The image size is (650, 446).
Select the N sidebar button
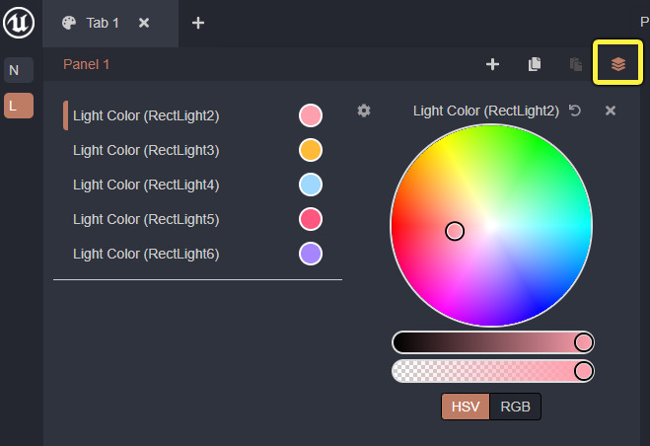(x=19, y=70)
